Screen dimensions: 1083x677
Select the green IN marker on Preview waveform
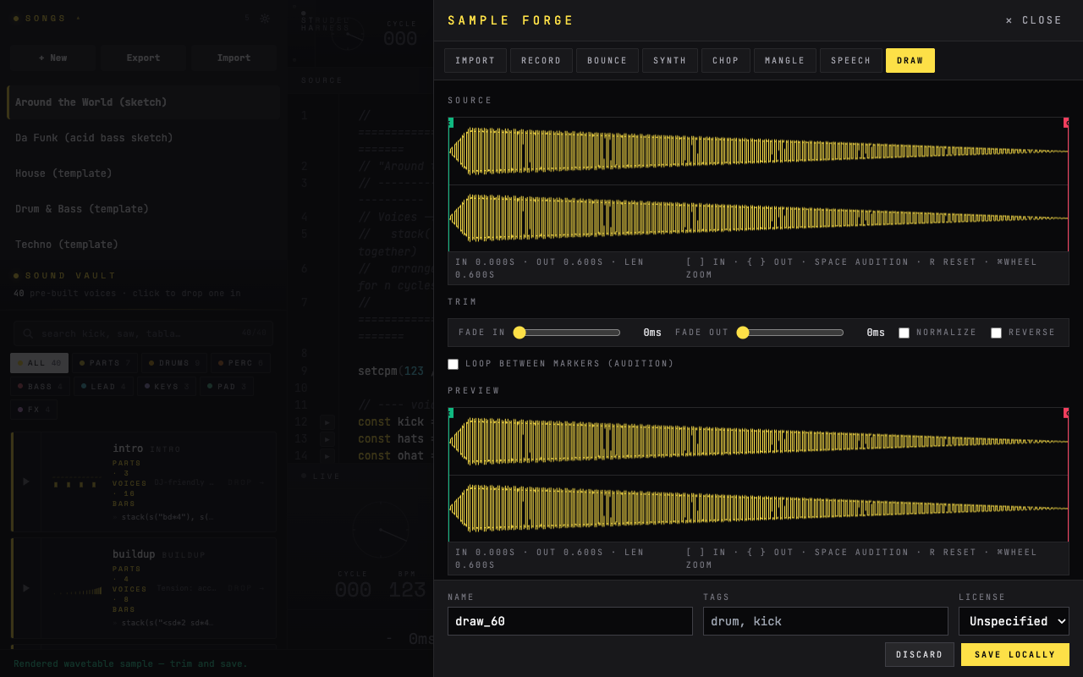point(451,413)
